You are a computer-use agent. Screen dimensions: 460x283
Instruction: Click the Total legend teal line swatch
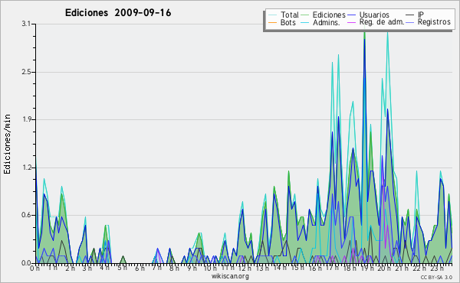272,15
